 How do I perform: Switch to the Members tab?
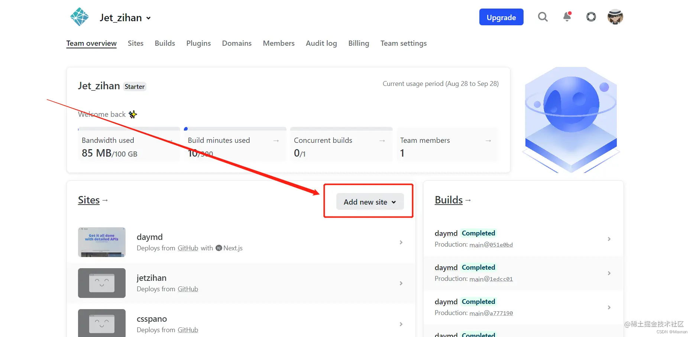pos(279,43)
